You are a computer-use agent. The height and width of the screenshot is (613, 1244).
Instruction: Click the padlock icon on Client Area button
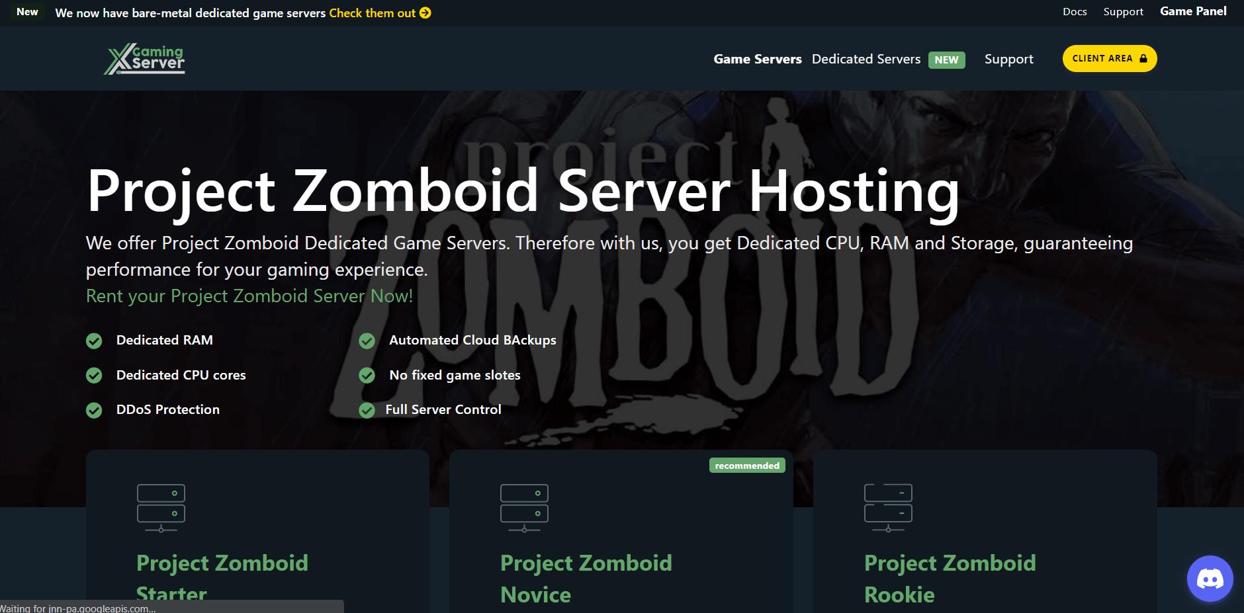pos(1143,58)
